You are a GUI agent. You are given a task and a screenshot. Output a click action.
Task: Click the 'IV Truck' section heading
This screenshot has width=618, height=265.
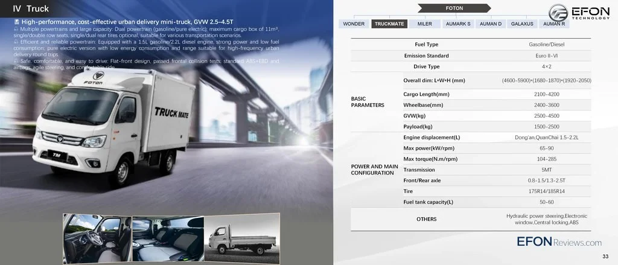point(31,8)
